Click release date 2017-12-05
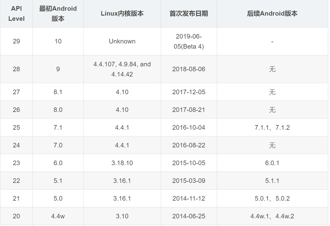 pyautogui.click(x=189, y=92)
